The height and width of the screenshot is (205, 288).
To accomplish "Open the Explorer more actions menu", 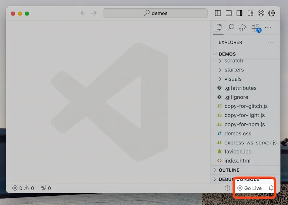I will click(x=271, y=42).
